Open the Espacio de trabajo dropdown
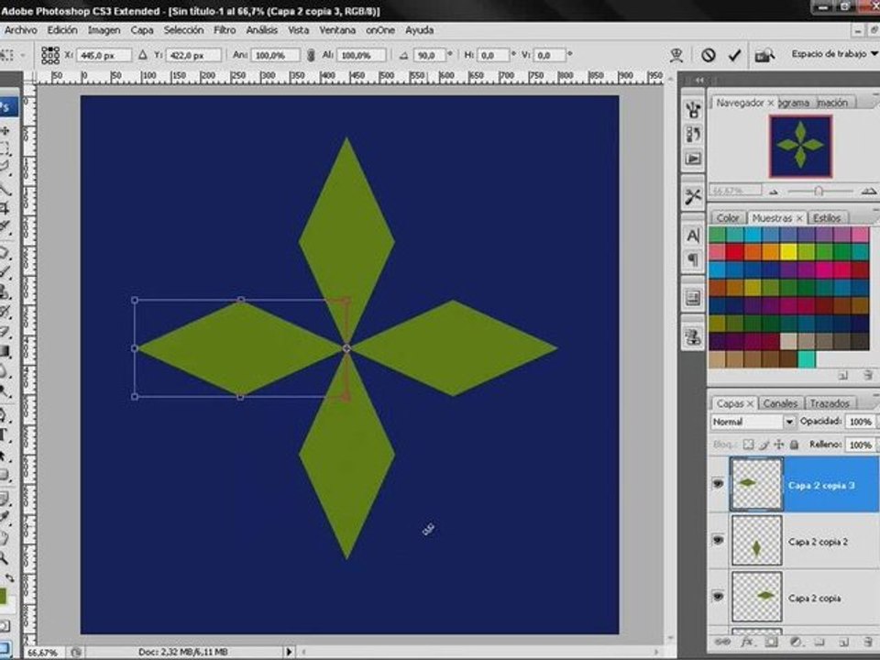The width and height of the screenshot is (880, 660). click(834, 54)
